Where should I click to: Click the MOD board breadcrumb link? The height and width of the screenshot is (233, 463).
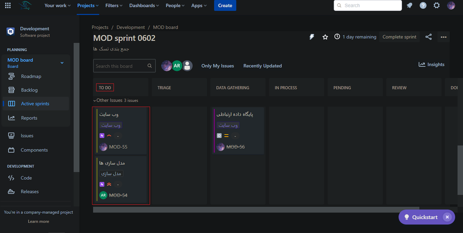click(x=165, y=27)
